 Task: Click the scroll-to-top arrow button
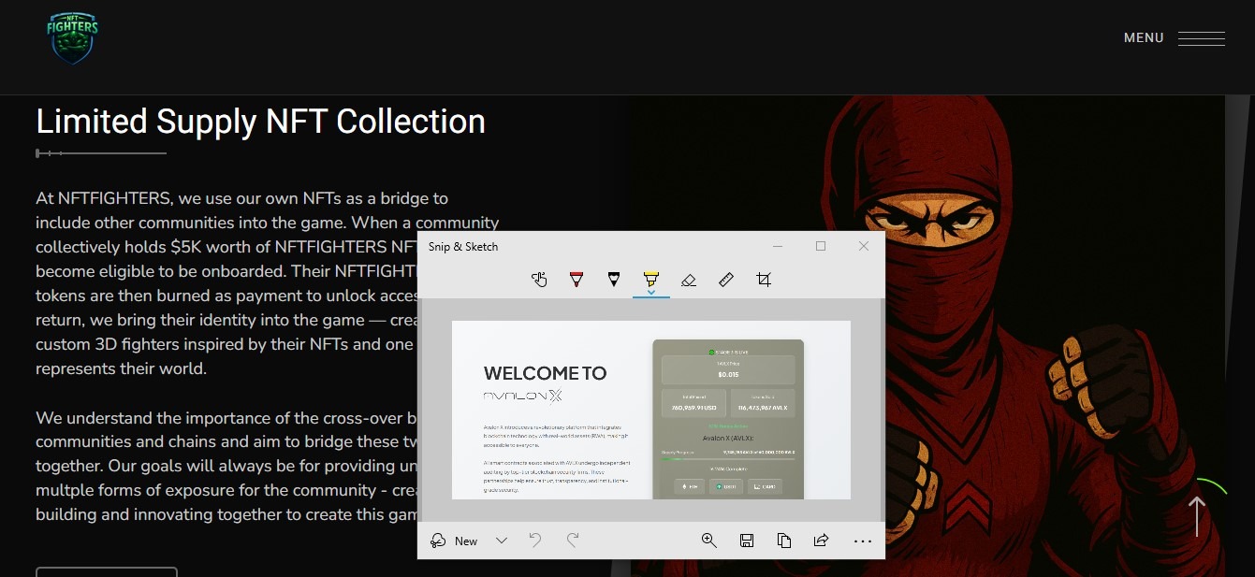(x=1197, y=515)
